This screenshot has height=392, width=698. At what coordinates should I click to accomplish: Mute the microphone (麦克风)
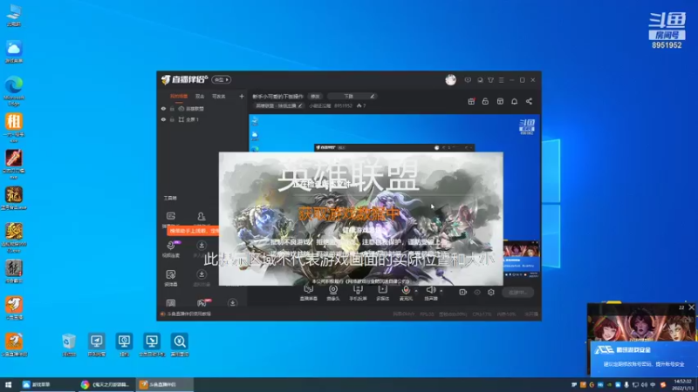point(406,293)
